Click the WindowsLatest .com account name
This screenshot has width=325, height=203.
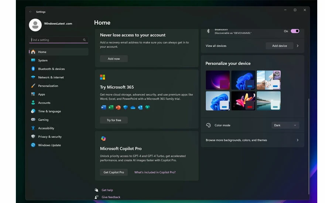pyautogui.click(x=58, y=24)
